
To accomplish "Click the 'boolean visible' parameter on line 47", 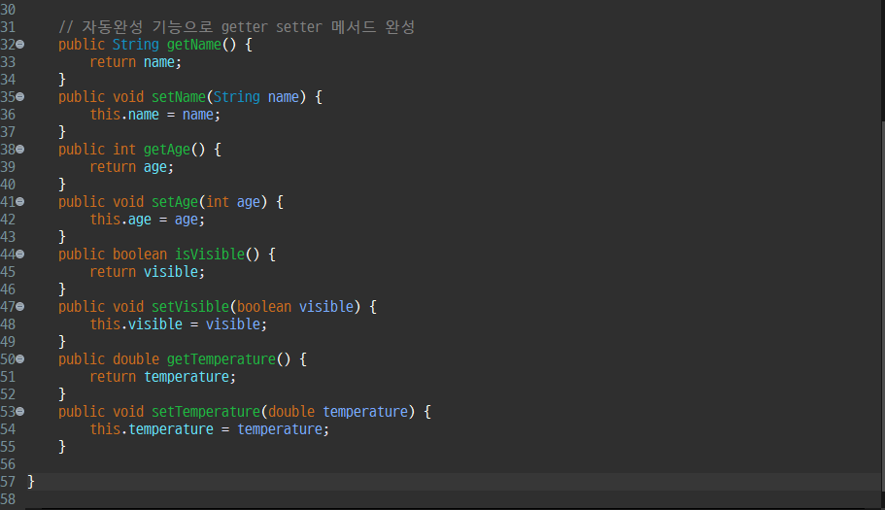I will 294,307.
